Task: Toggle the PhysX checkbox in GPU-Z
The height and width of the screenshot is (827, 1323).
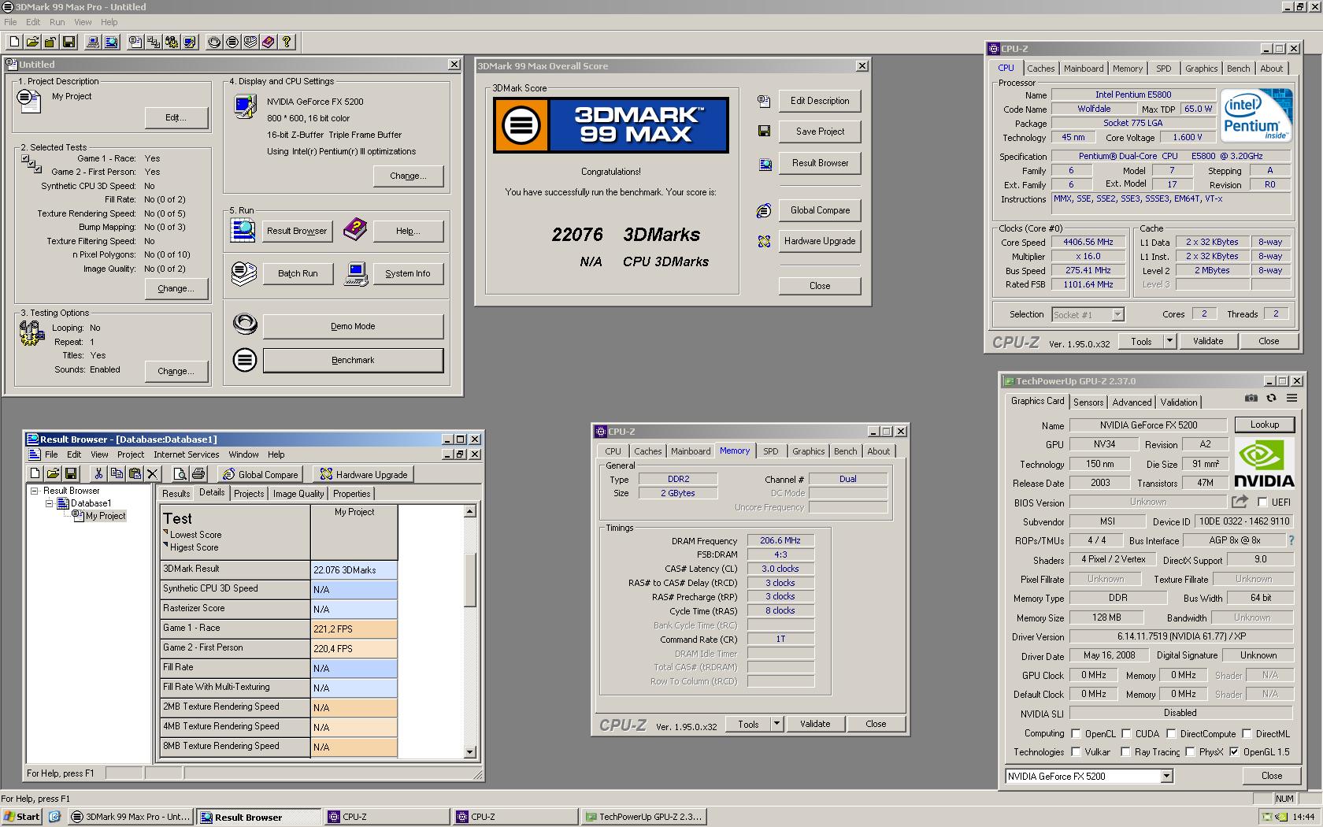Action: tap(1190, 752)
